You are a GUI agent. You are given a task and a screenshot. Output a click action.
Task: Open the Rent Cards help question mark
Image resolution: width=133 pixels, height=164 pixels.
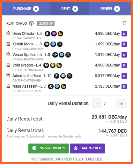[31, 23]
